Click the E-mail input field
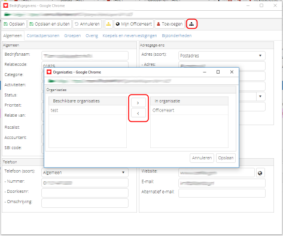 (x=222, y=183)
